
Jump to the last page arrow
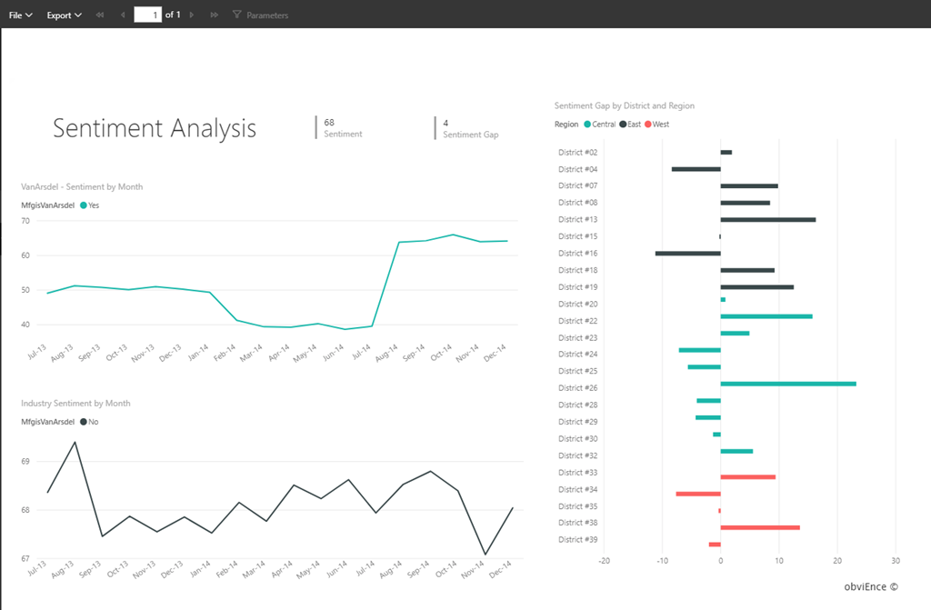[x=214, y=15]
